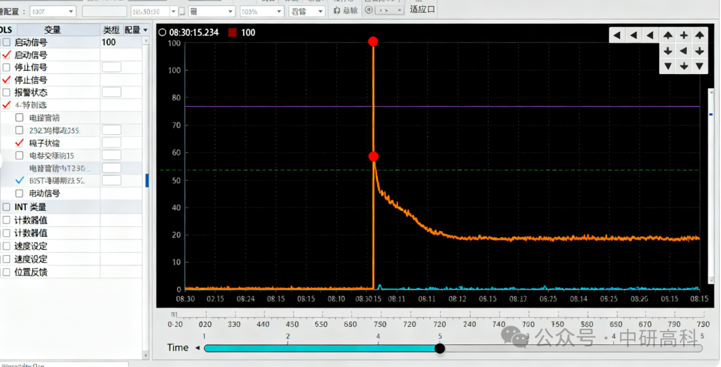This screenshot has height=367, width=721.
Task: Expand the 配置 column header dropdown arrow
Action: click(146, 30)
